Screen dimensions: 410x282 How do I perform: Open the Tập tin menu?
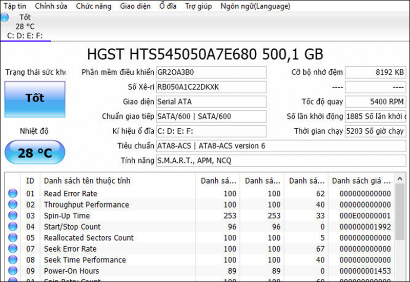pyautogui.click(x=15, y=6)
